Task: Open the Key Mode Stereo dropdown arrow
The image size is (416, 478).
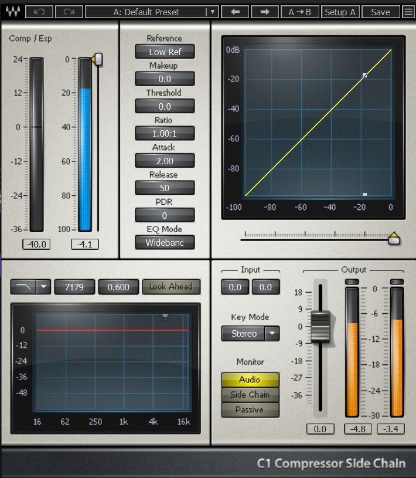Action: [x=272, y=333]
